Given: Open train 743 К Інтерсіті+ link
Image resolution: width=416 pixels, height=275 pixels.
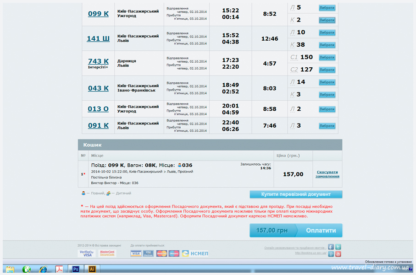Looking at the screenshot, I should [x=98, y=61].
